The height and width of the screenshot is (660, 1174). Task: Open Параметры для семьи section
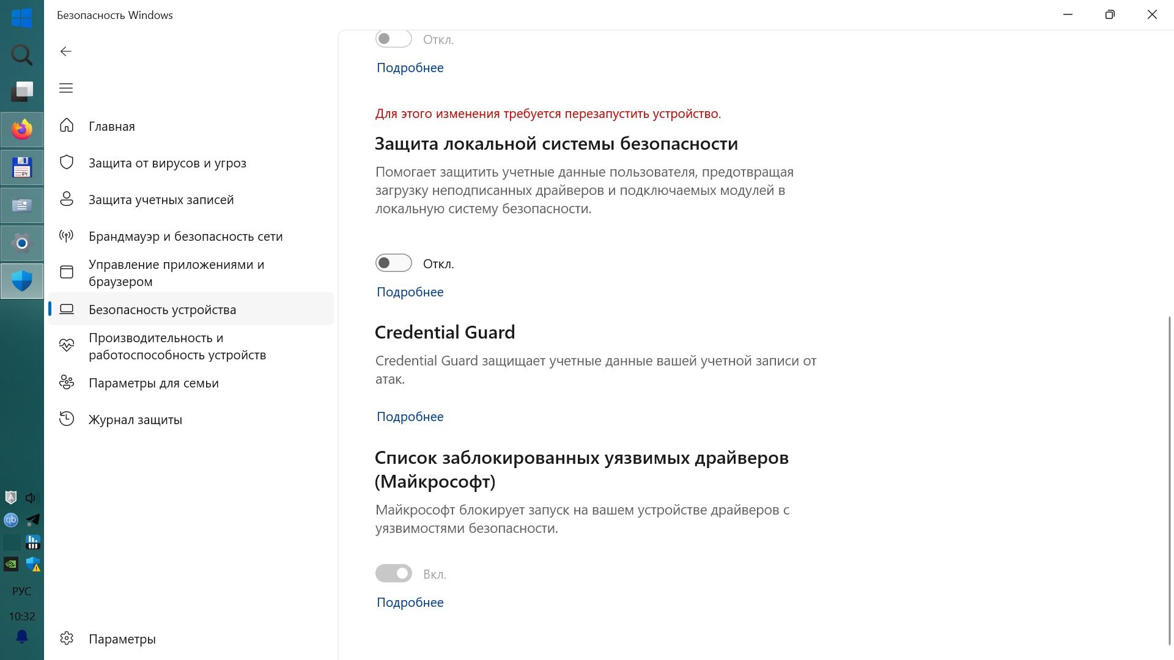coord(153,383)
